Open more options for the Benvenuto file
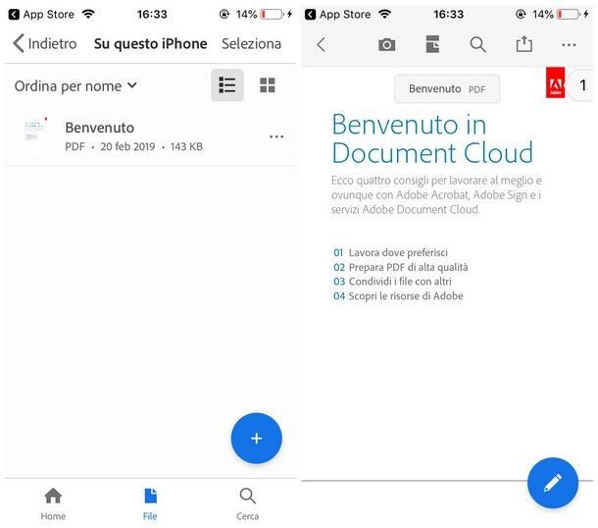 [276, 136]
